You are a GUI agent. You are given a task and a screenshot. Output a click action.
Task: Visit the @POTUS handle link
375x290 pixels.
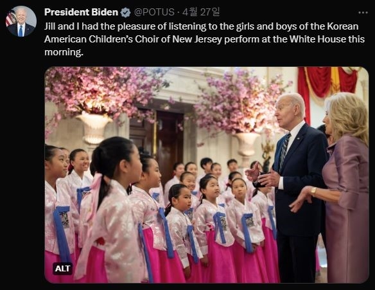coord(154,12)
